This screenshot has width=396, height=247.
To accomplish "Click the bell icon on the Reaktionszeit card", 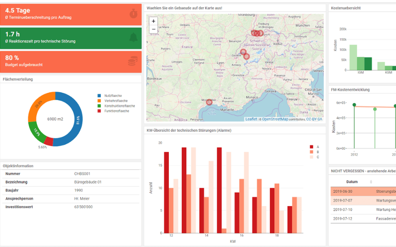I will pos(133,37).
